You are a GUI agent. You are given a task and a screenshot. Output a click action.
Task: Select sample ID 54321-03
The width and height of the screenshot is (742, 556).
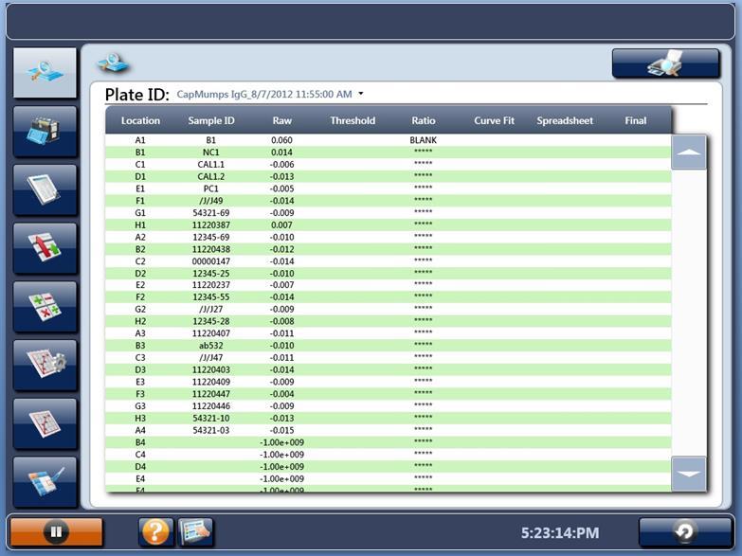pos(211,430)
